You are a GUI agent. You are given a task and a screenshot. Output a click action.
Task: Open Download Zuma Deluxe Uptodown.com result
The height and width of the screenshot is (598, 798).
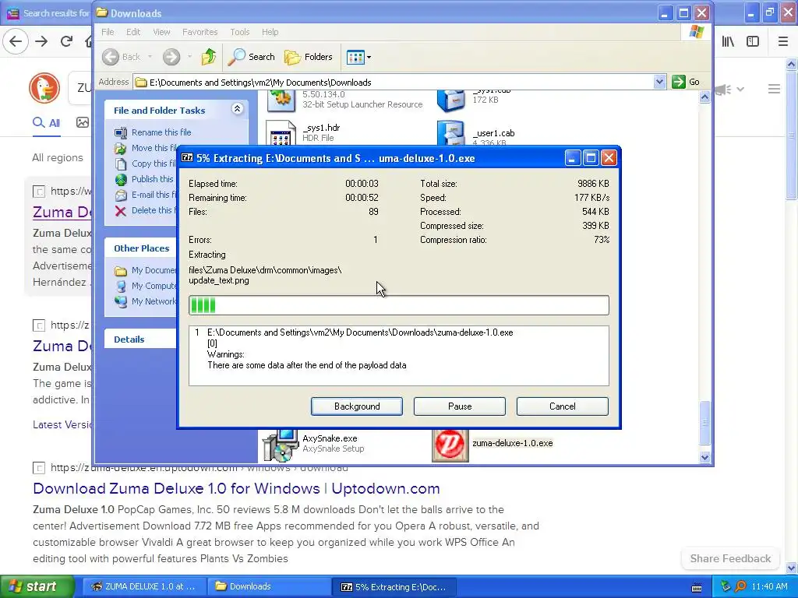click(236, 488)
